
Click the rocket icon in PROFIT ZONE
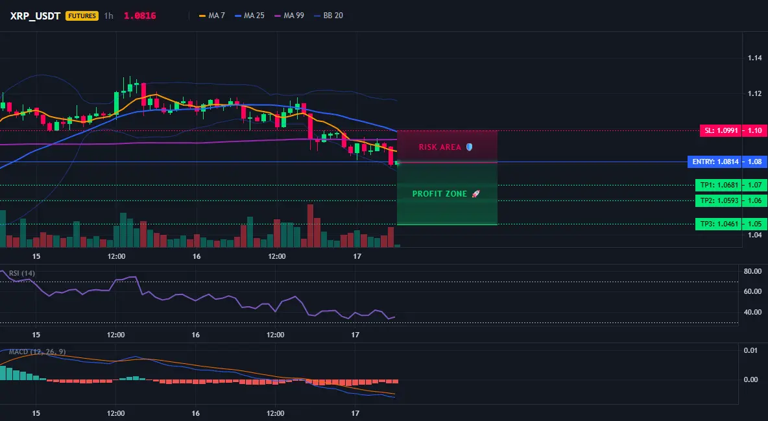[x=475, y=194]
